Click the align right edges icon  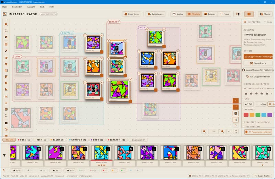pos(6,71)
